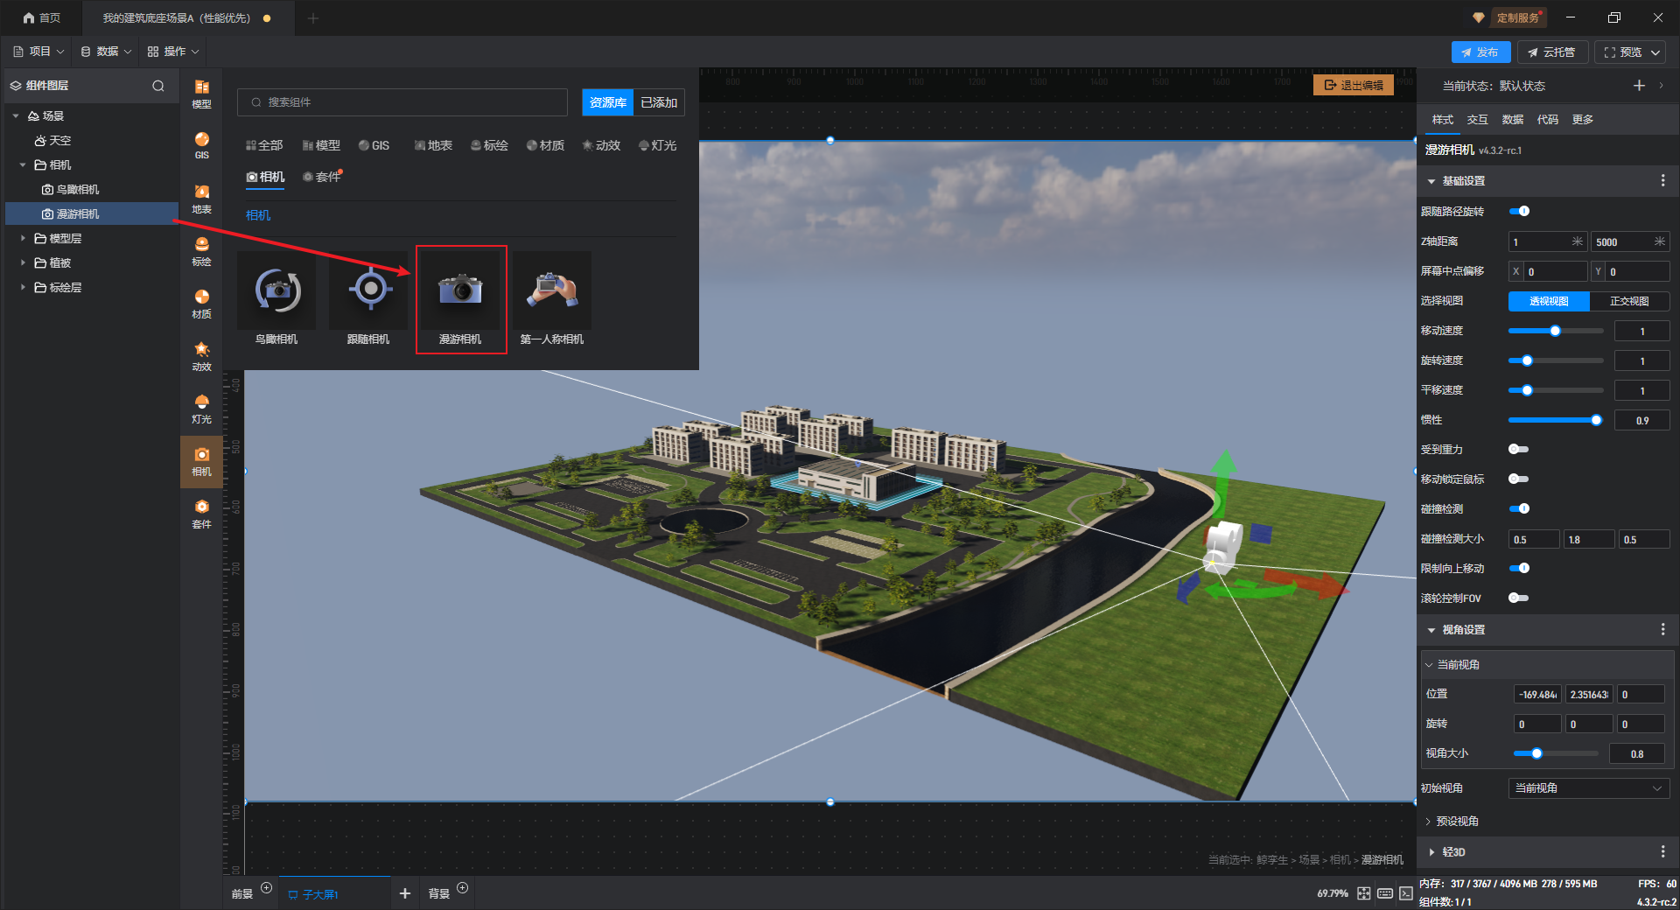Select the GIS sidebar icon
This screenshot has height=910, width=1680.
click(x=201, y=145)
